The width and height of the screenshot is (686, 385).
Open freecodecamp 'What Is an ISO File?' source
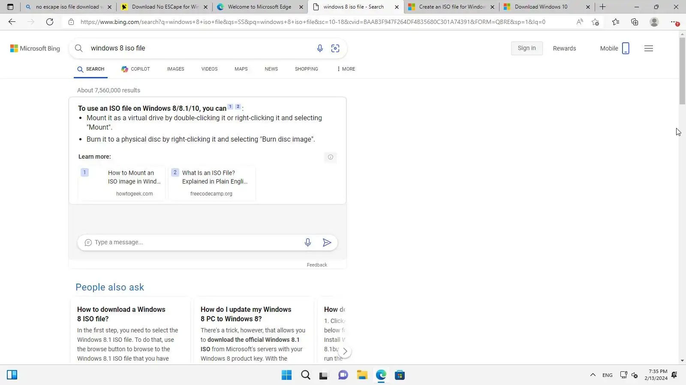[x=212, y=183]
